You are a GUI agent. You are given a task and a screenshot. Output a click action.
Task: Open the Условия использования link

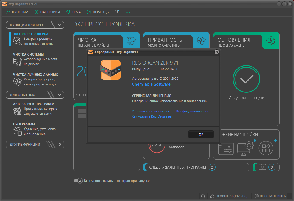pyautogui.click(x=151, y=111)
